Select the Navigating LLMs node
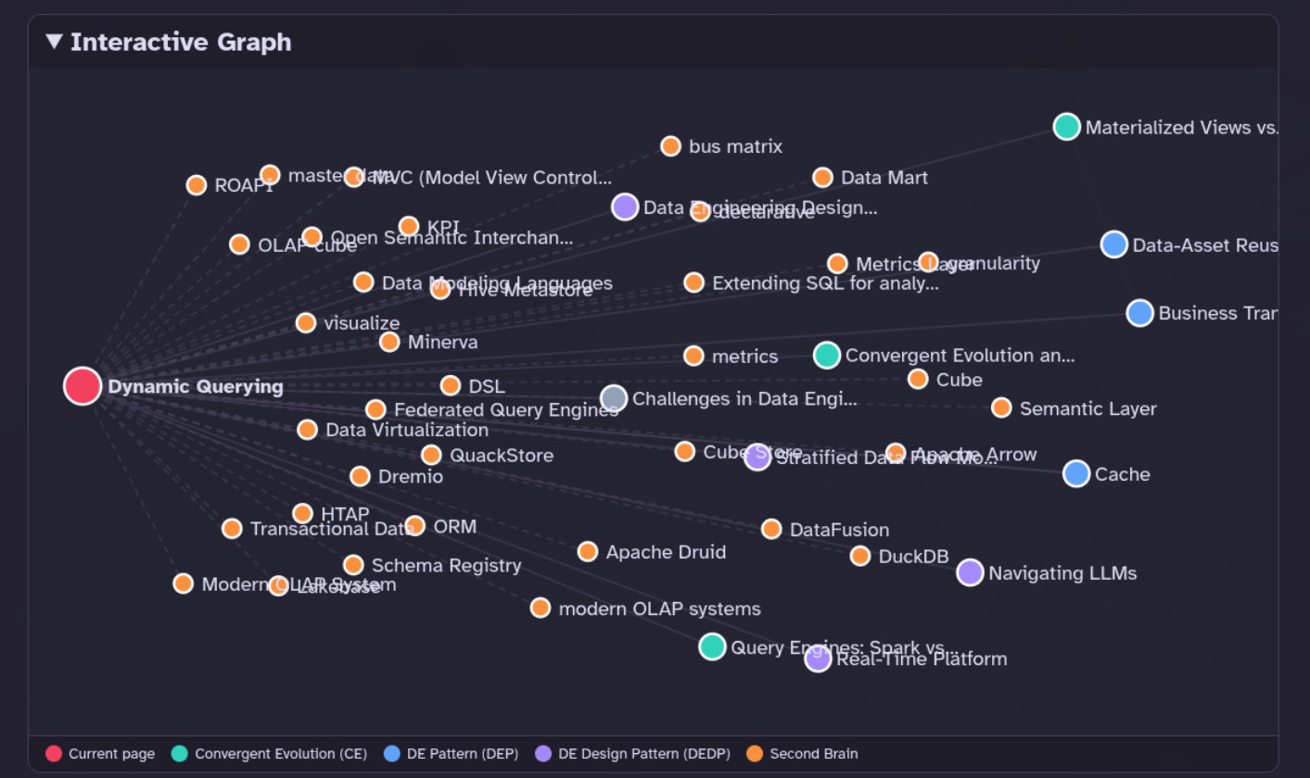Screen dimensions: 1310x778 (x=969, y=572)
